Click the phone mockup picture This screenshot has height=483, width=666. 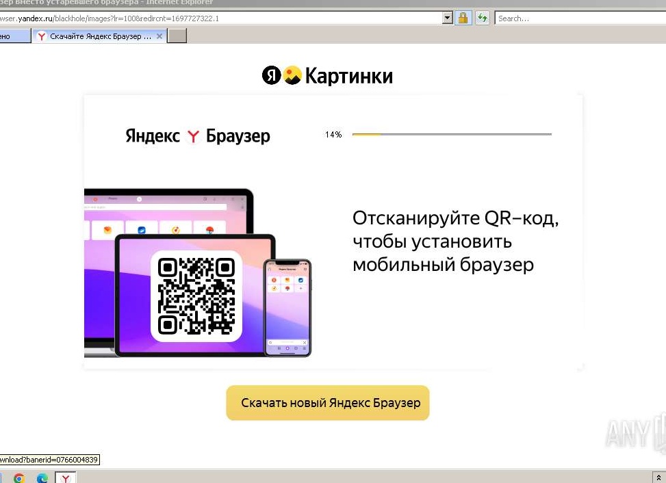tap(287, 308)
